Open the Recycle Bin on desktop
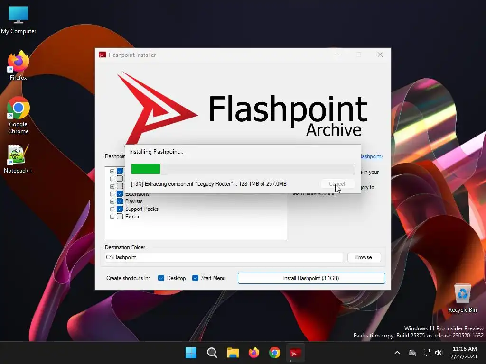The image size is (486, 364). 462,299
